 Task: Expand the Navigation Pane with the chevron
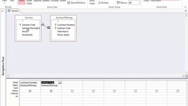2,11
